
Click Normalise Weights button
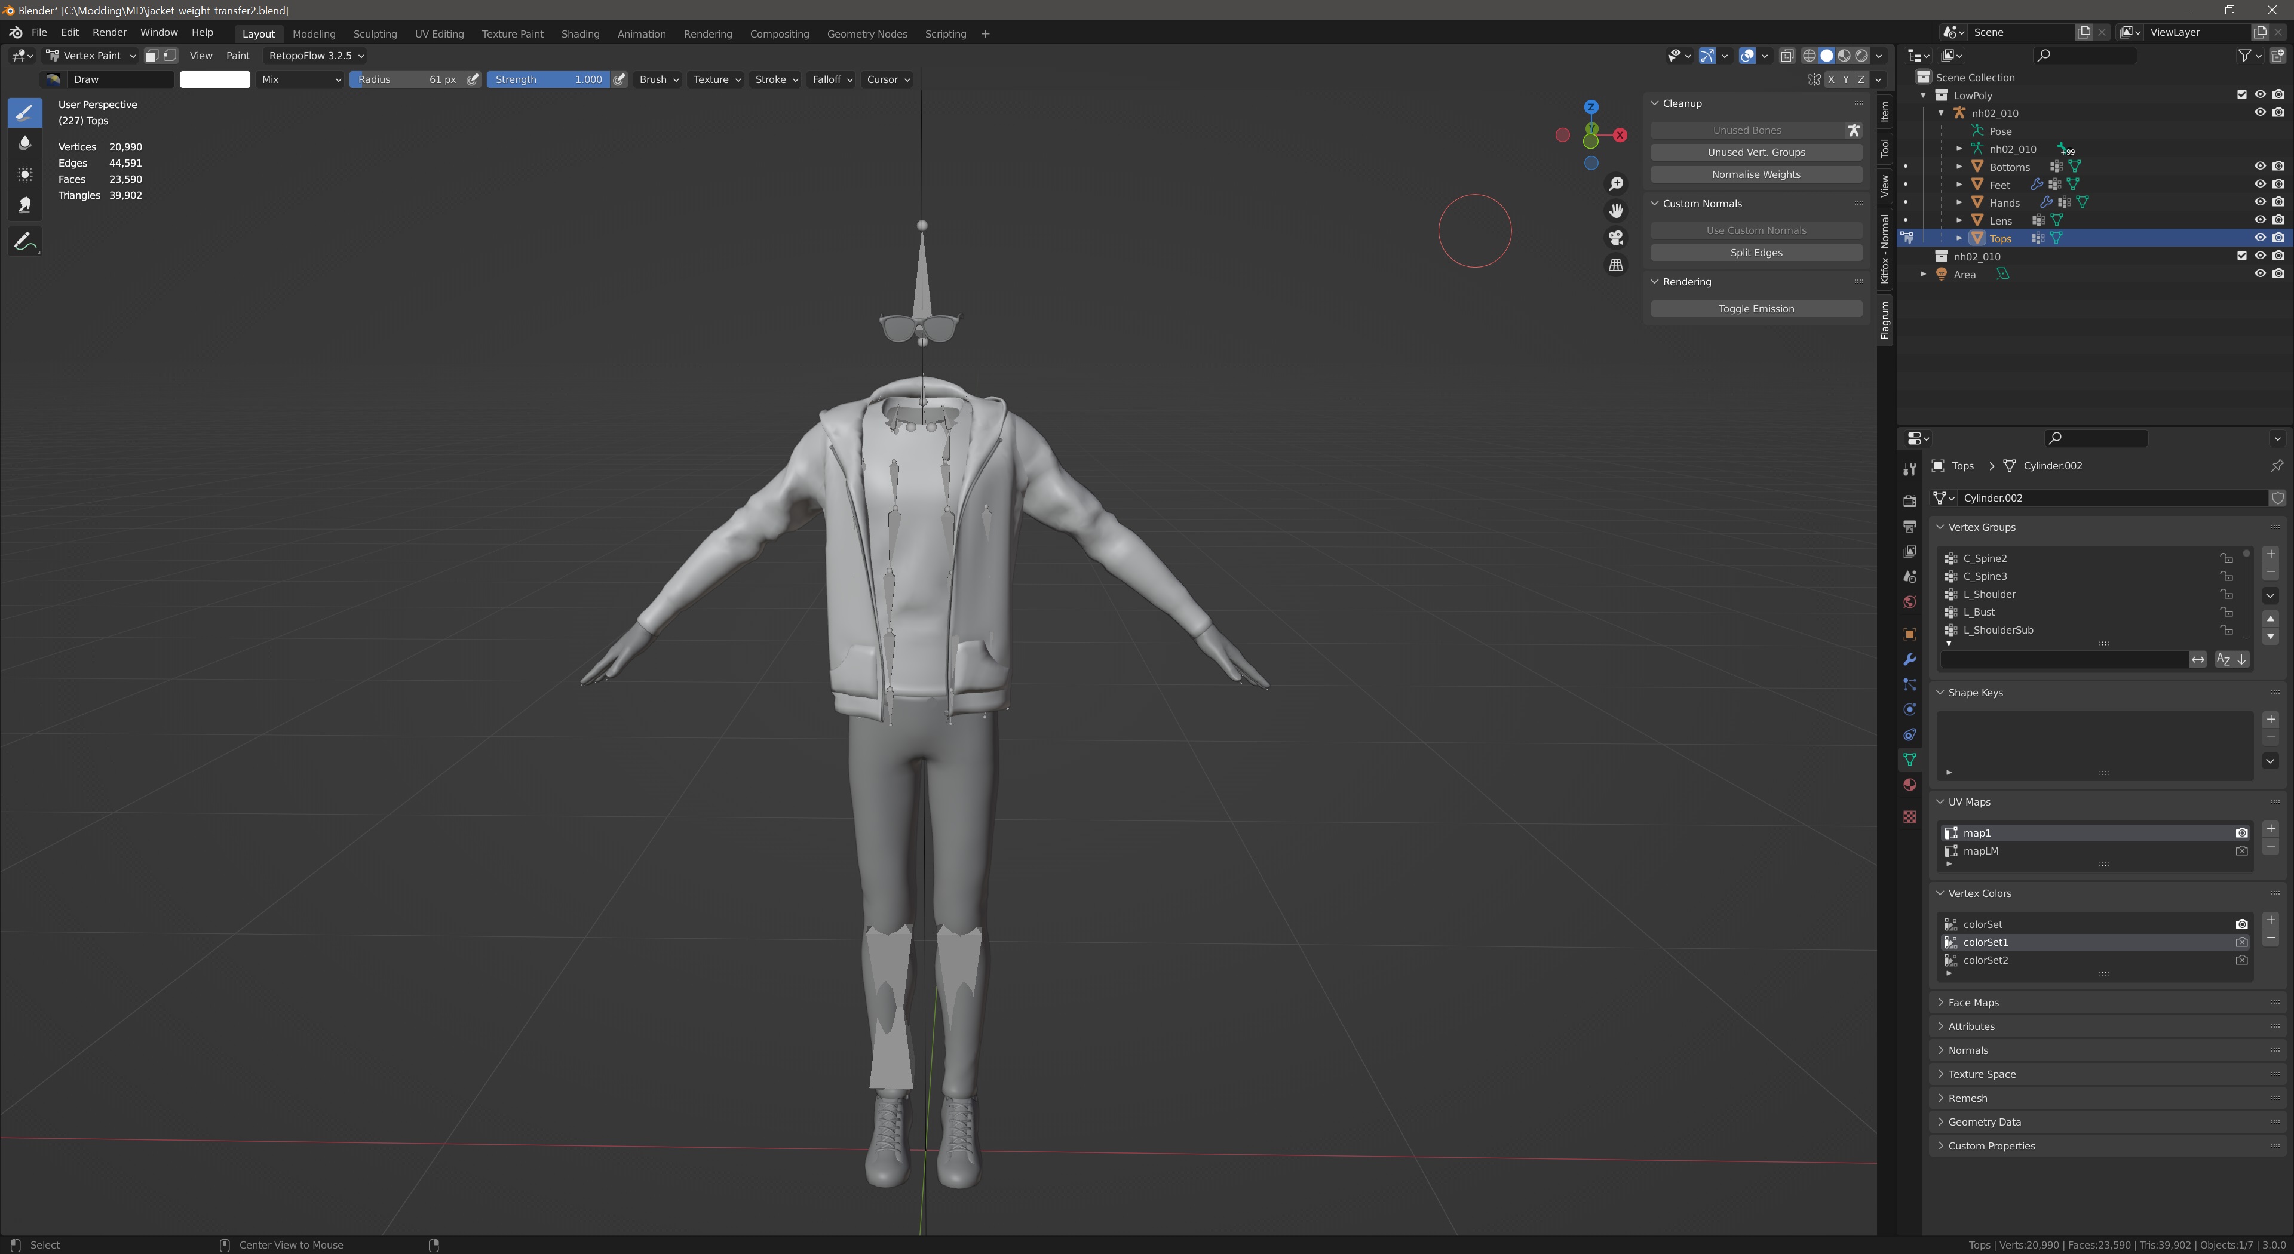click(x=1756, y=173)
